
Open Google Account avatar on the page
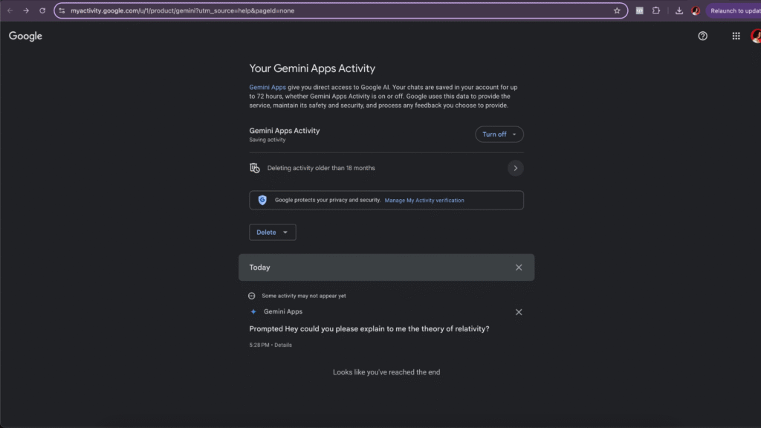point(756,36)
